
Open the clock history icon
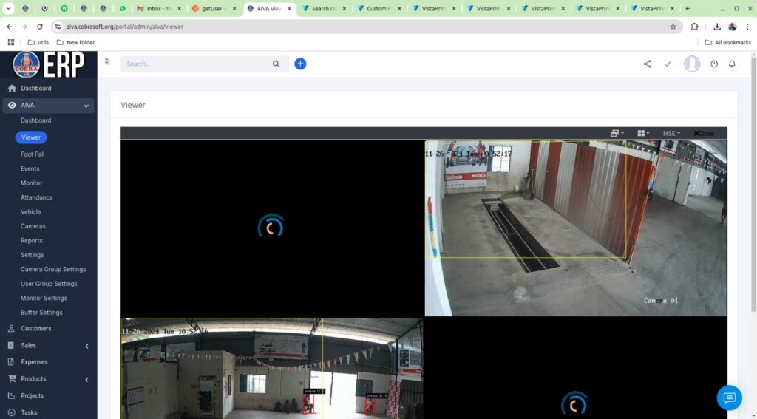pos(714,64)
